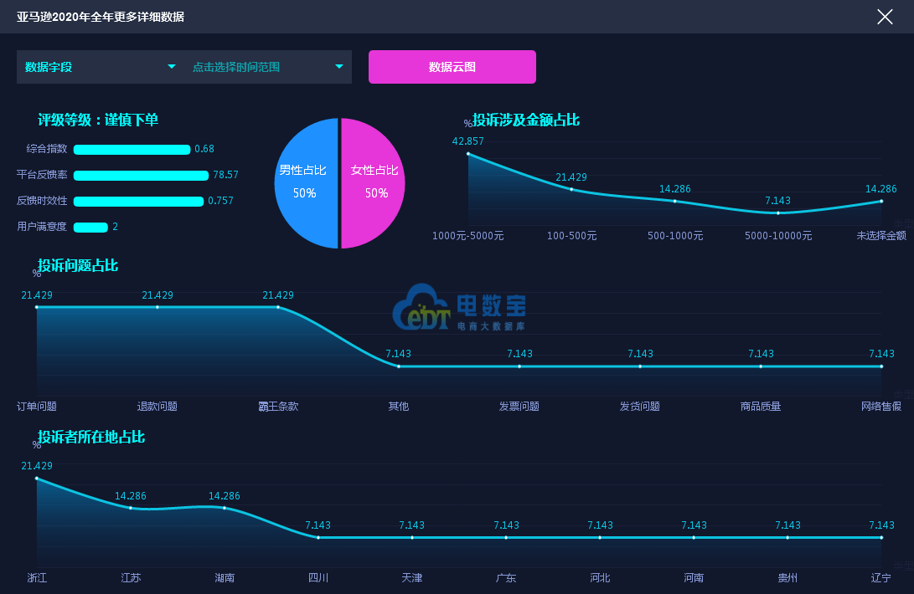
Task: Click the 7.143 value above 5000-10000元
Action: (778, 201)
